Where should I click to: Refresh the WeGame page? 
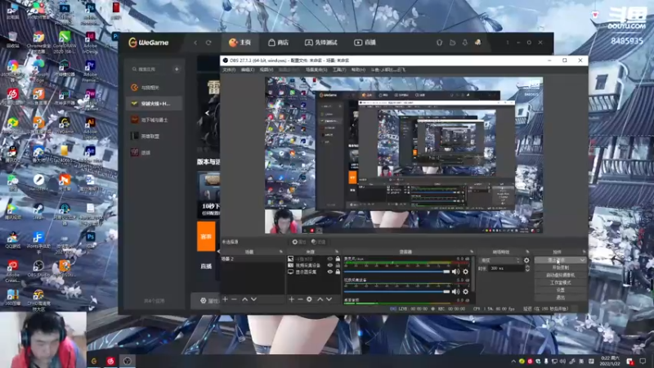tap(208, 43)
